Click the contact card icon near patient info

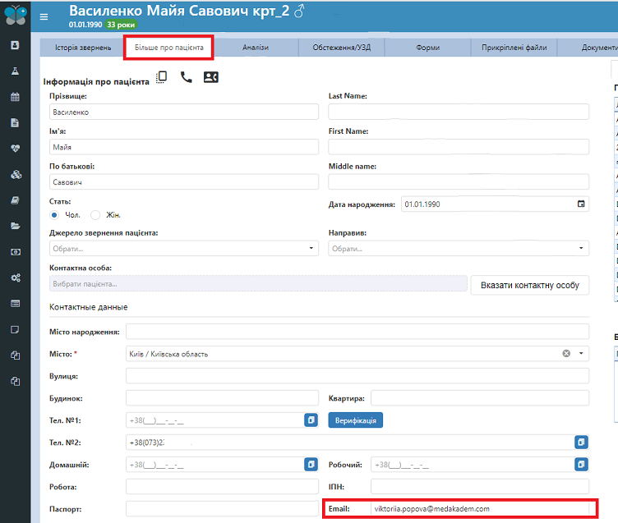click(210, 77)
